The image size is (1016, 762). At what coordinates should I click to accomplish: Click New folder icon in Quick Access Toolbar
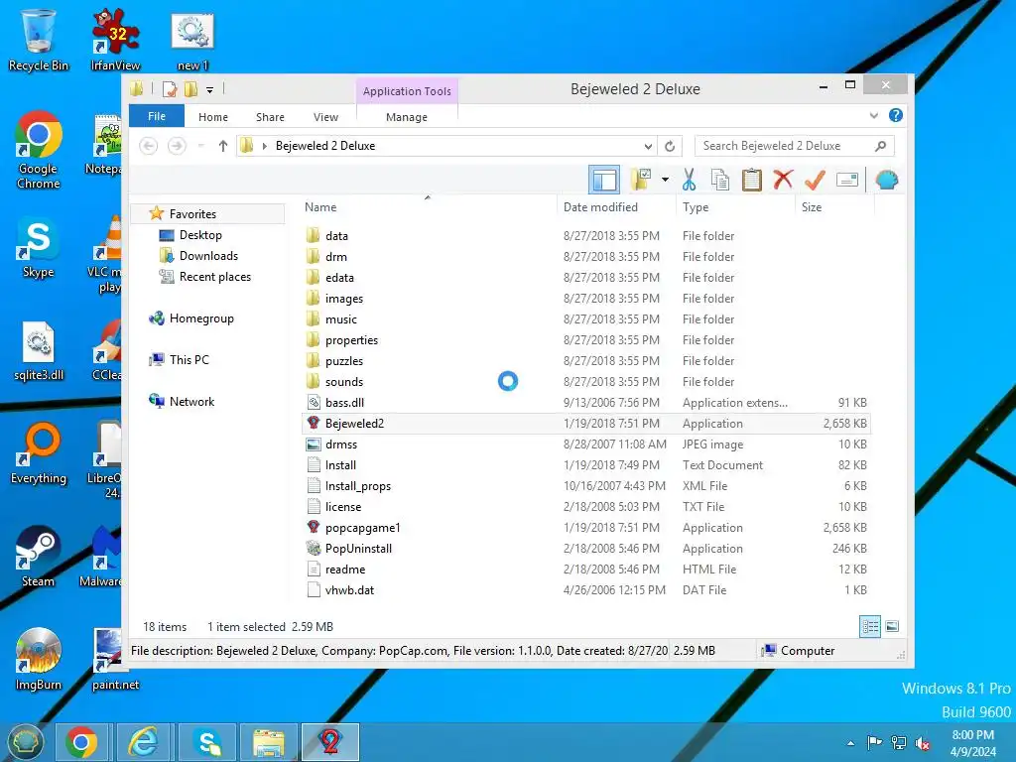[191, 89]
